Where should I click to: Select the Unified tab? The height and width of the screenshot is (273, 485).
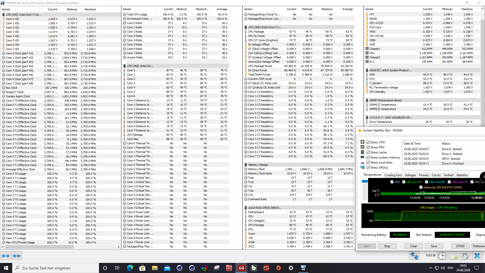coord(449,175)
